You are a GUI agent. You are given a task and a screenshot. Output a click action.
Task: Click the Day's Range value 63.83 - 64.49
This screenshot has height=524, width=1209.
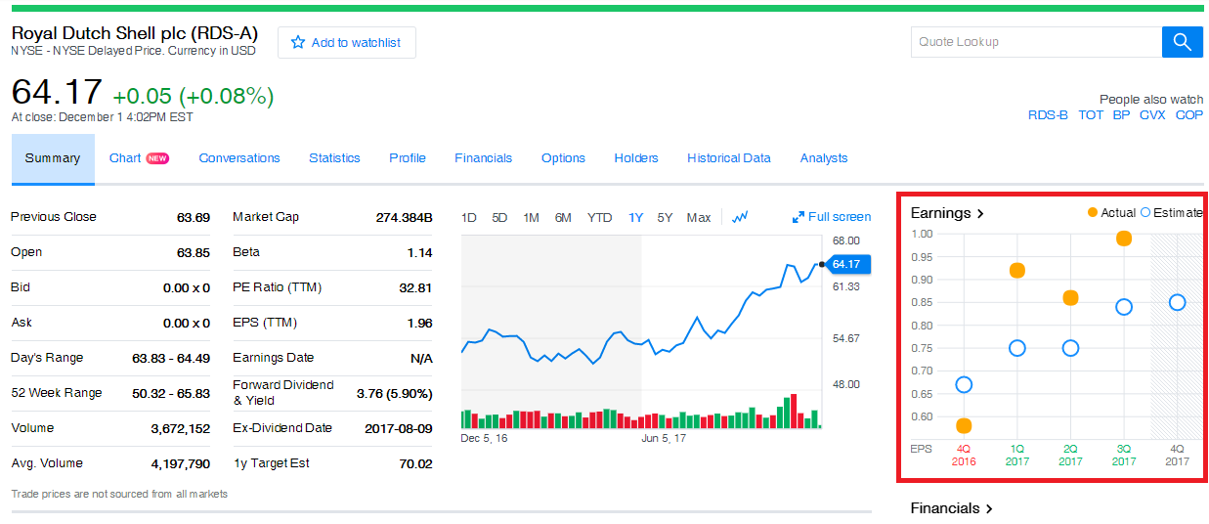(x=171, y=358)
